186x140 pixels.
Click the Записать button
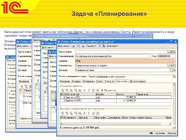click(x=160, y=133)
